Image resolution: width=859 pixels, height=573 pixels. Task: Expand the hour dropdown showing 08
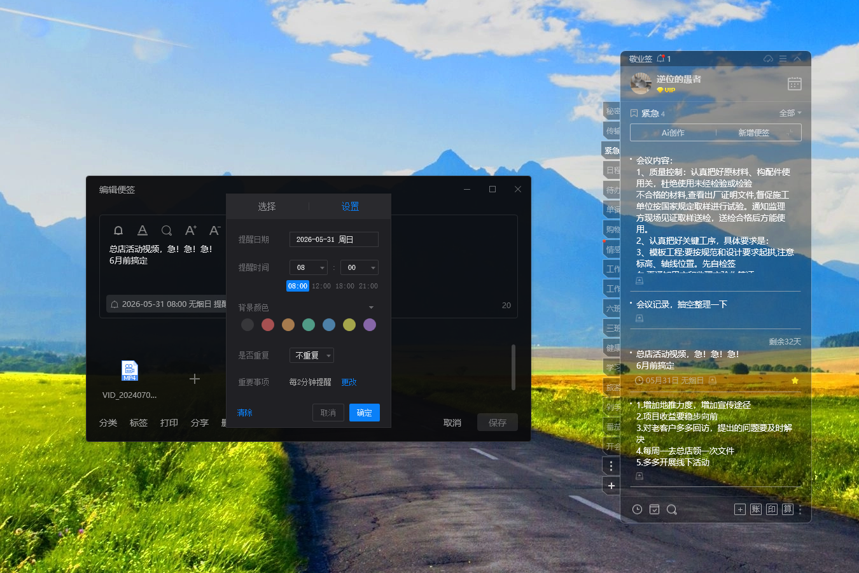(308, 267)
